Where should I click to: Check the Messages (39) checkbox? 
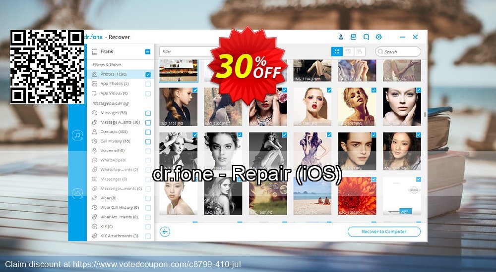[x=148, y=113]
